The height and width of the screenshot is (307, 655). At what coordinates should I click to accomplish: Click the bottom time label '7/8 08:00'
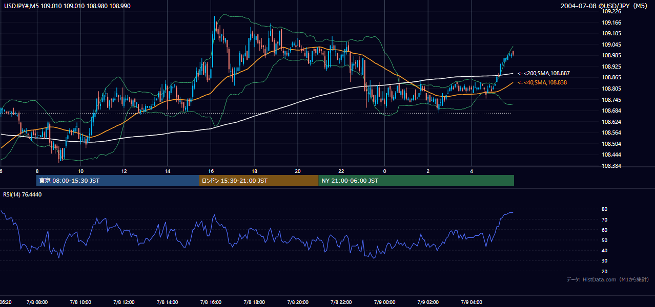pos(37,302)
